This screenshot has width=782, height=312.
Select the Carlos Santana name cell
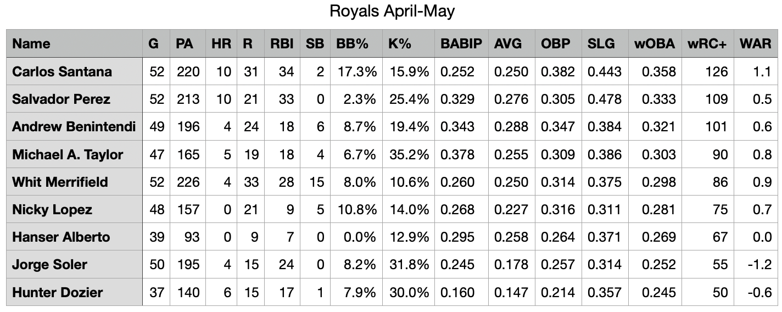(62, 71)
